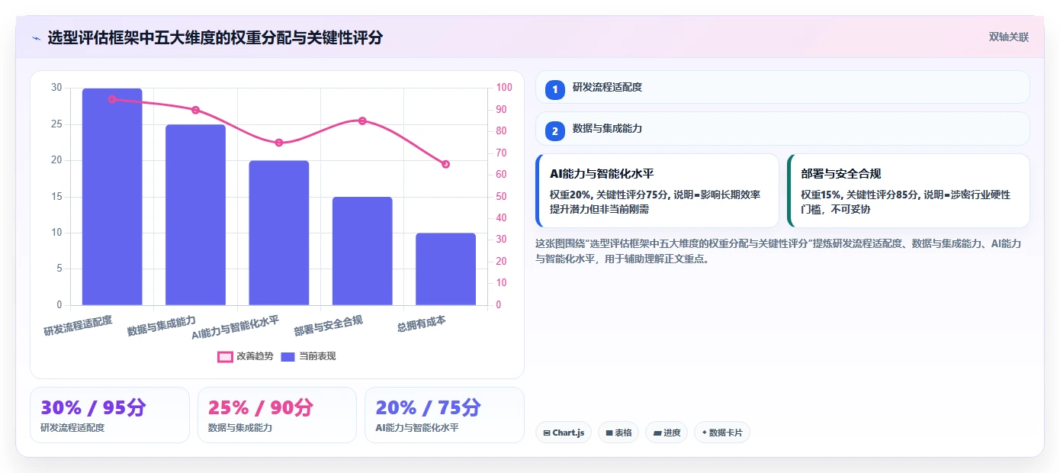Click the 进度 tag

point(667,433)
